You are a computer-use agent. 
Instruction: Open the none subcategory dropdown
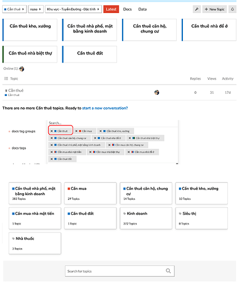point(36,9)
